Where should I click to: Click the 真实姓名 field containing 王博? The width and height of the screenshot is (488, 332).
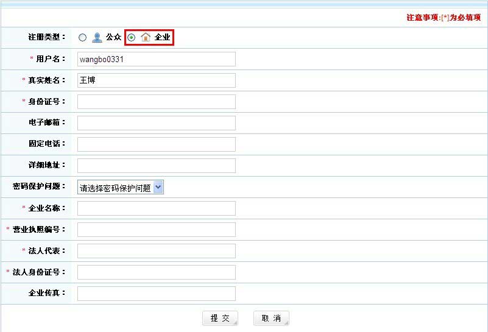pyautogui.click(x=156, y=80)
